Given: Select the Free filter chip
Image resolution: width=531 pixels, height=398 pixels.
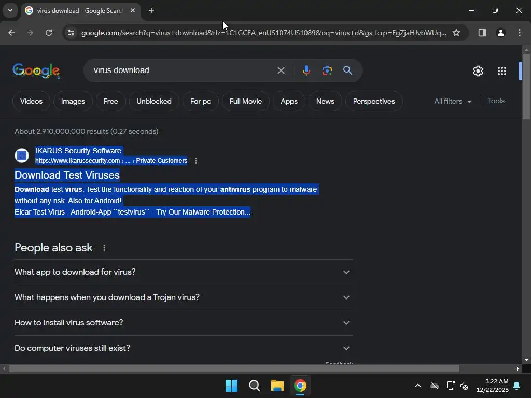Looking at the screenshot, I should [111, 101].
